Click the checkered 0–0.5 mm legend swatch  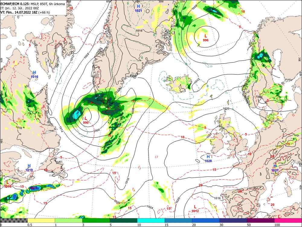(14, 220)
